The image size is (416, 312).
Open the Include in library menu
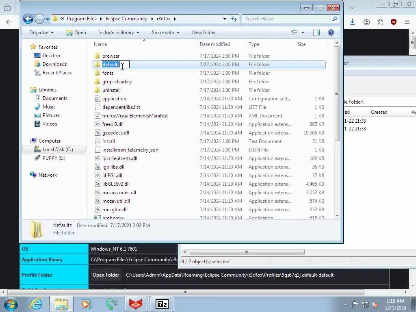tap(119, 32)
